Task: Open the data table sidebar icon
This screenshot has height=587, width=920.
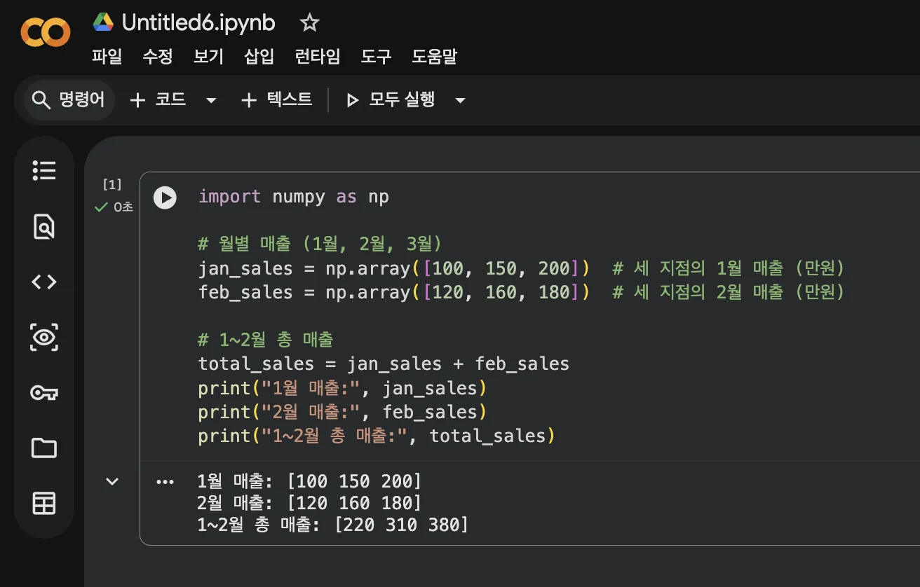Action: [x=44, y=503]
